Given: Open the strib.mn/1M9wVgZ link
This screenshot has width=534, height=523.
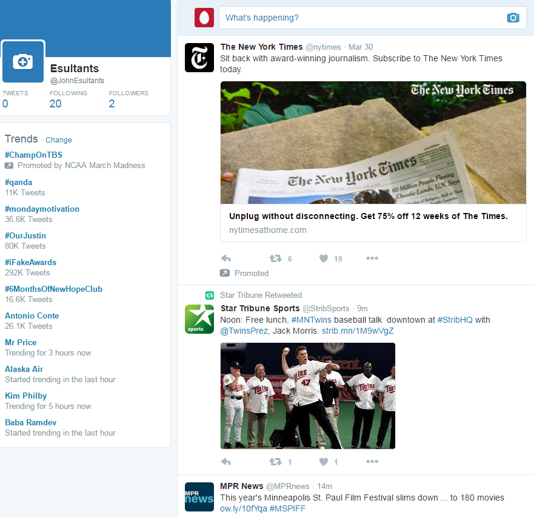Looking at the screenshot, I should [358, 331].
